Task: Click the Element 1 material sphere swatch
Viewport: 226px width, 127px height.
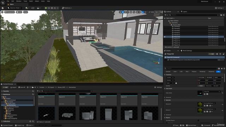Action: (x=200, y=110)
